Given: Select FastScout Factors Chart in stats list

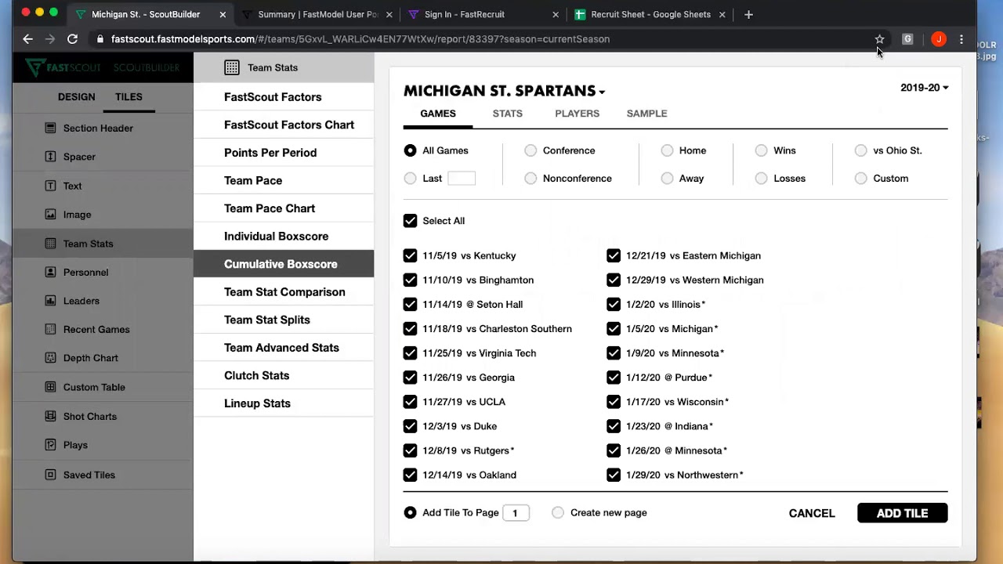Looking at the screenshot, I should 284,125.
